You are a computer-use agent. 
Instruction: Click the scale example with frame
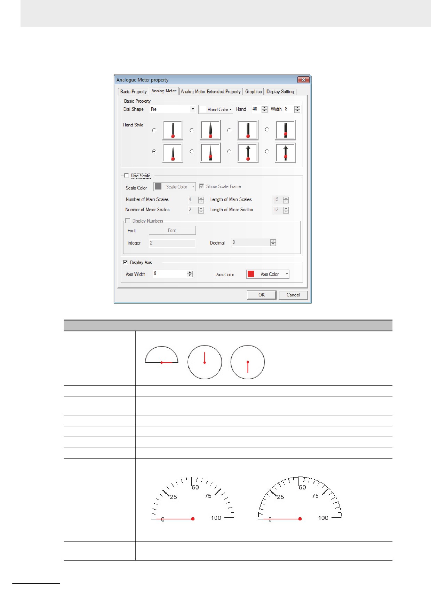pyautogui.click(x=300, y=499)
